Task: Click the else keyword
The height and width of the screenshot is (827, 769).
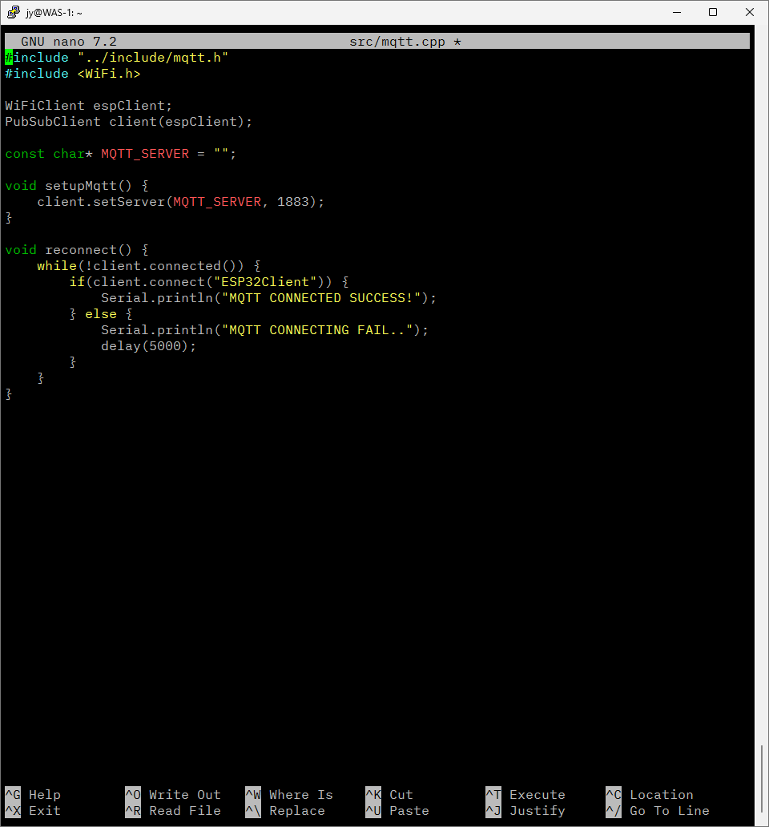Action: coord(101,314)
